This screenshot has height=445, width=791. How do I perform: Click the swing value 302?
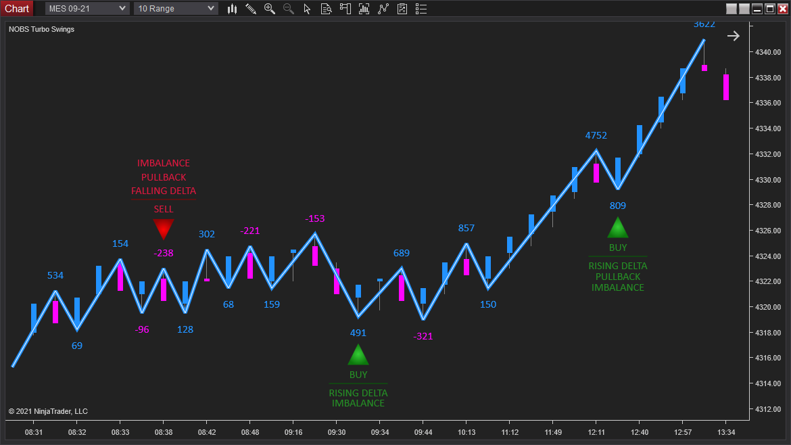(x=206, y=234)
